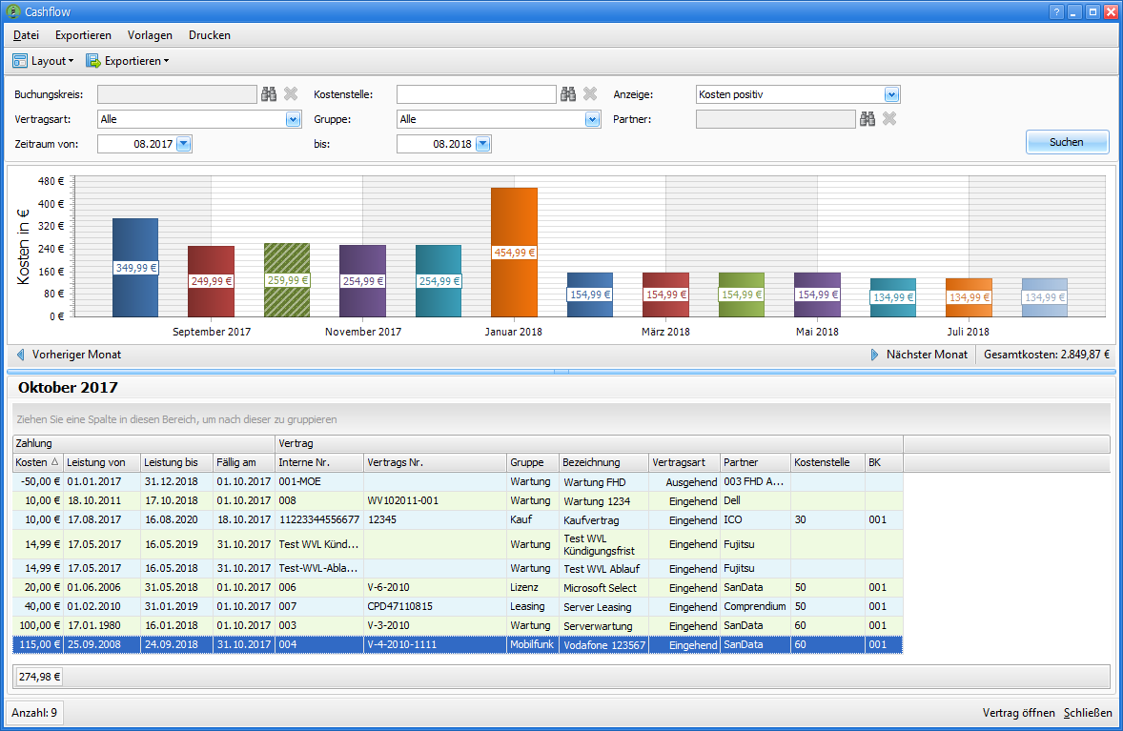This screenshot has width=1123, height=731.
Task: Select the left 254,99 € purple bar
Action: [362, 280]
